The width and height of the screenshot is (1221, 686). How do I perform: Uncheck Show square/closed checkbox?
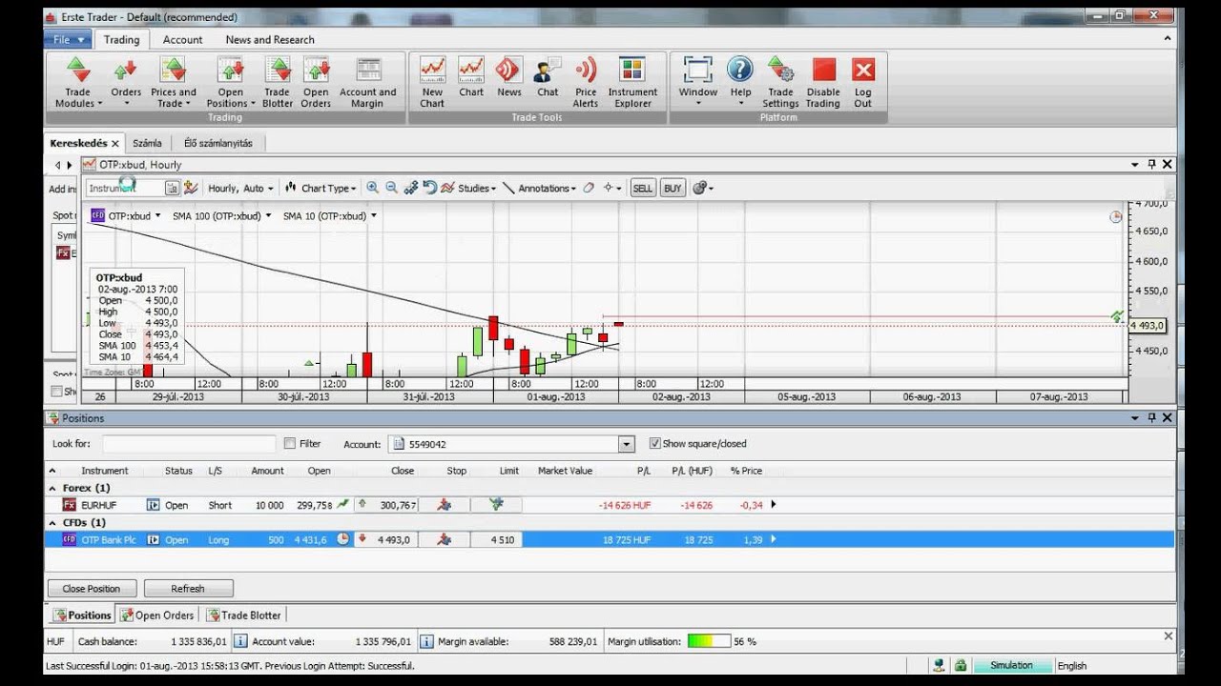tap(654, 444)
